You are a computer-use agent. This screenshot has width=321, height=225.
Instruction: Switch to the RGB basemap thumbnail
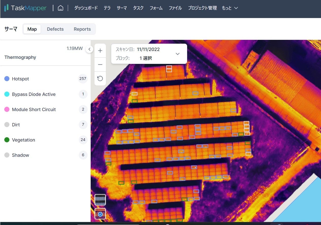pos(100,200)
